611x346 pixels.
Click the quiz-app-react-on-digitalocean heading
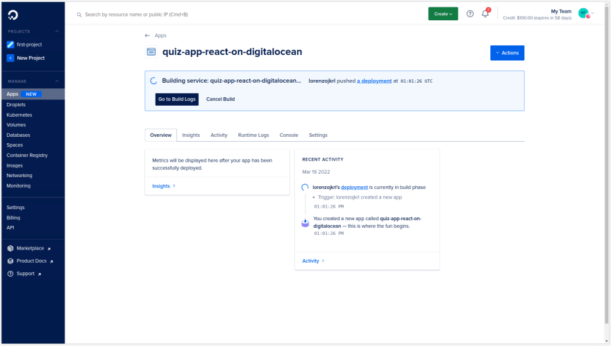232,52
